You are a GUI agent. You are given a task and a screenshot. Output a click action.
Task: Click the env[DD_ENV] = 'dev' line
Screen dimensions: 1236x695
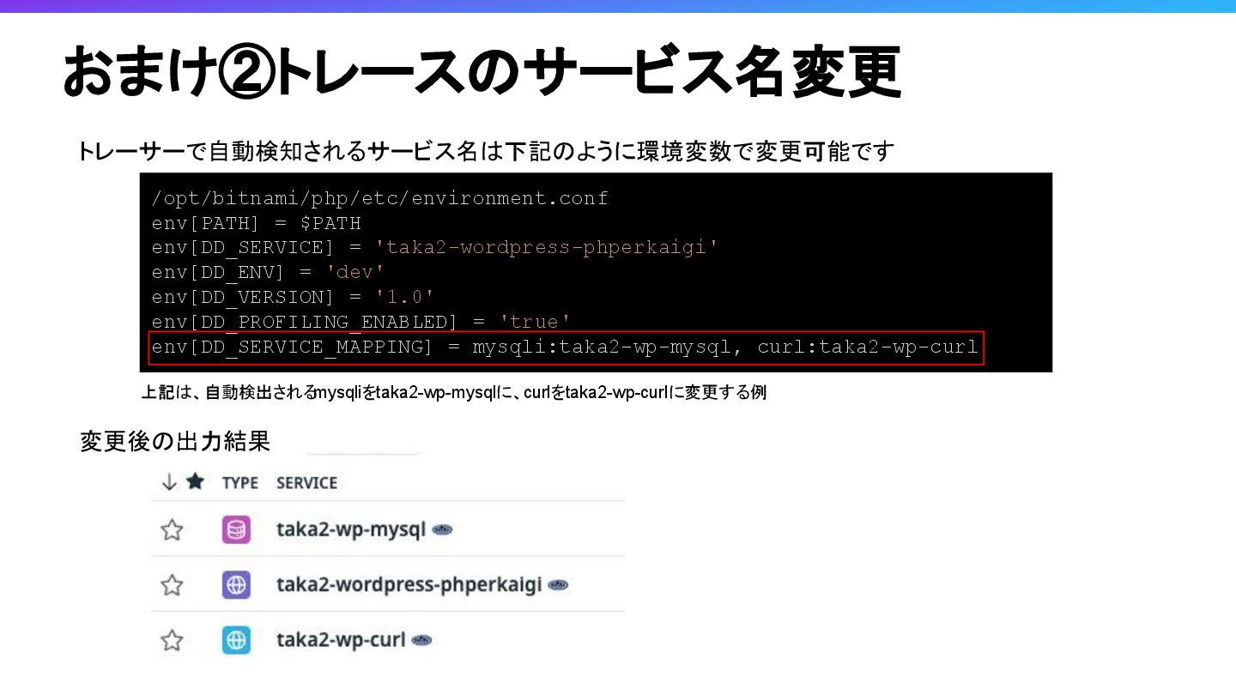[268, 273]
